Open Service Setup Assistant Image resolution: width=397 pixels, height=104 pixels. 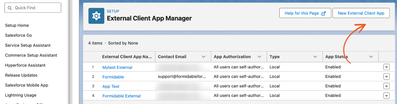pos(28,45)
